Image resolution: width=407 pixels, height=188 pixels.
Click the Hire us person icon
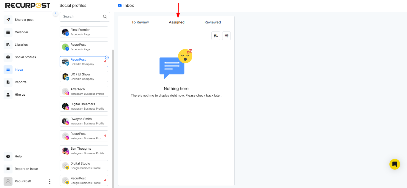pyautogui.click(x=8, y=94)
